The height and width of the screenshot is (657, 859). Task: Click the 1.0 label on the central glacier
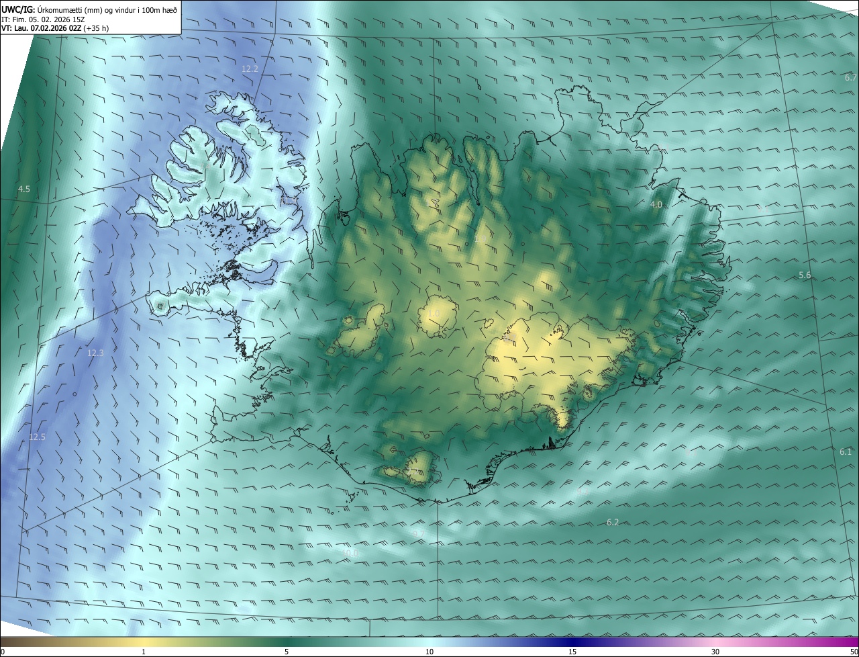(x=434, y=313)
